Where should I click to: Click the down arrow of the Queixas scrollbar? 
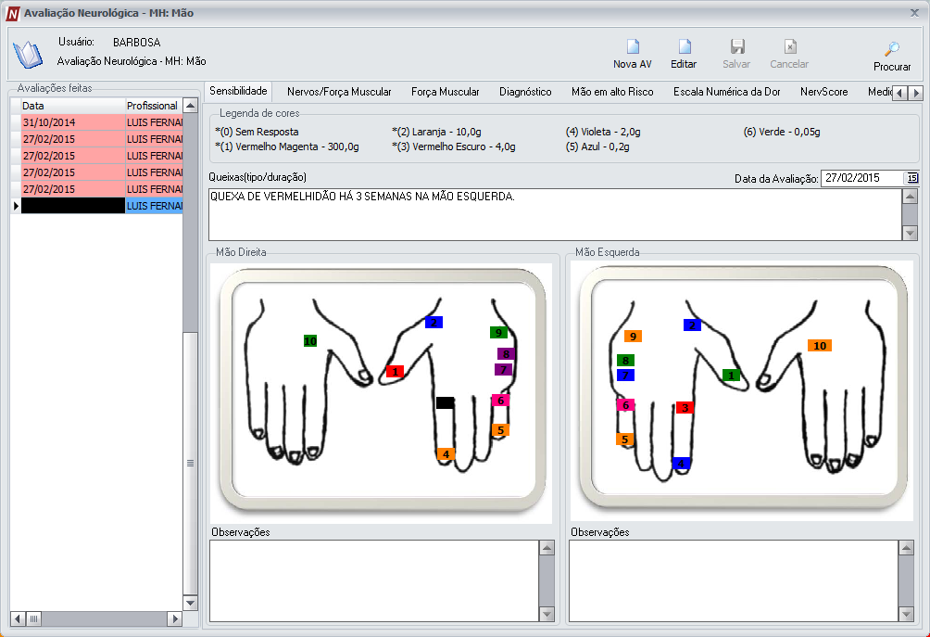click(910, 234)
